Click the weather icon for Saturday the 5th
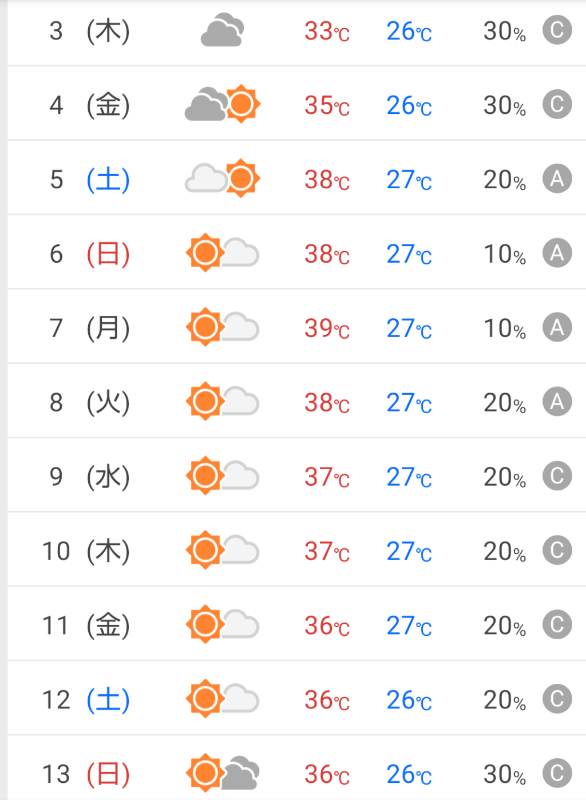Viewport: 586px width, 800px height. [x=222, y=179]
